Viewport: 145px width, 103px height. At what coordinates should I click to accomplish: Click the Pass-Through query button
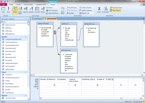pos(52,11)
